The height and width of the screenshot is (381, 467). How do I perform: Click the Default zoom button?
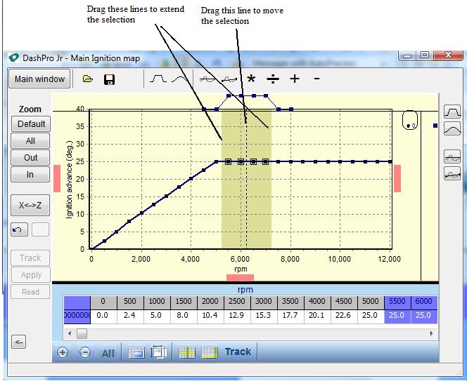pyautogui.click(x=31, y=124)
